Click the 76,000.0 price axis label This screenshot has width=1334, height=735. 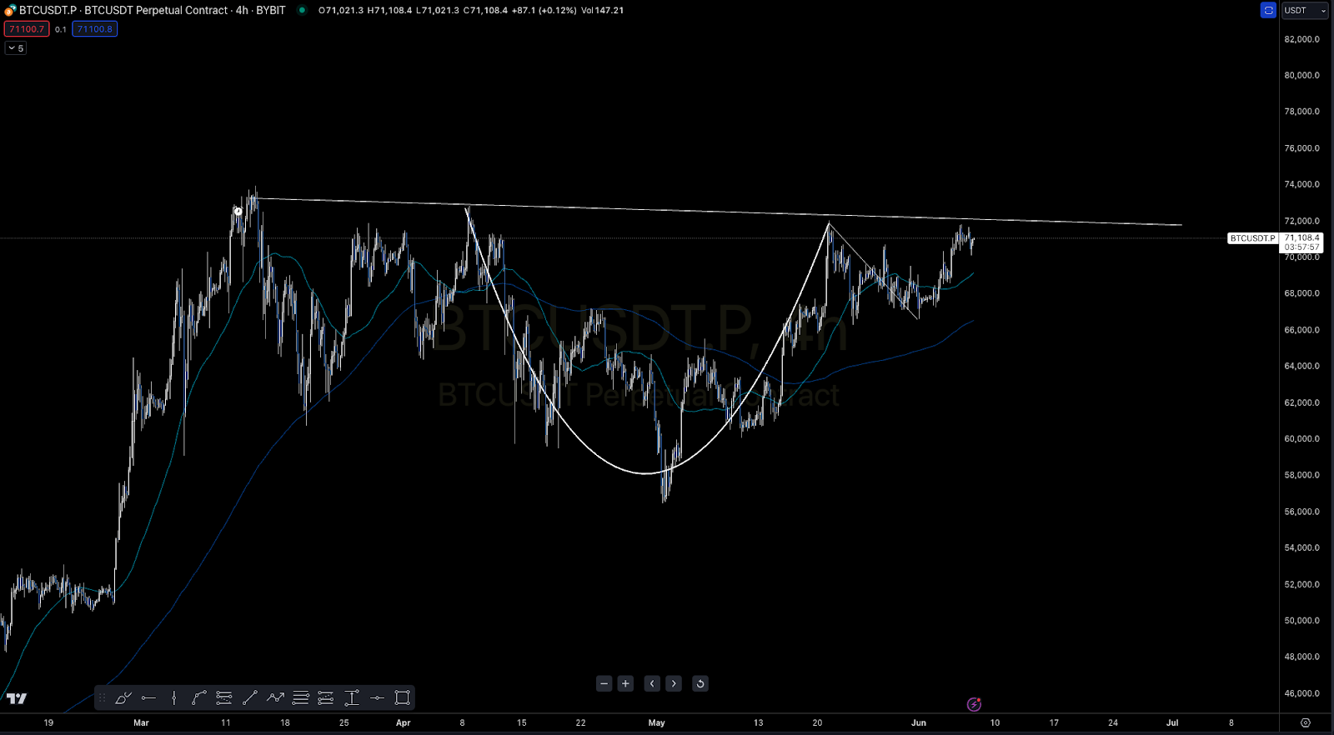pyautogui.click(x=1301, y=148)
